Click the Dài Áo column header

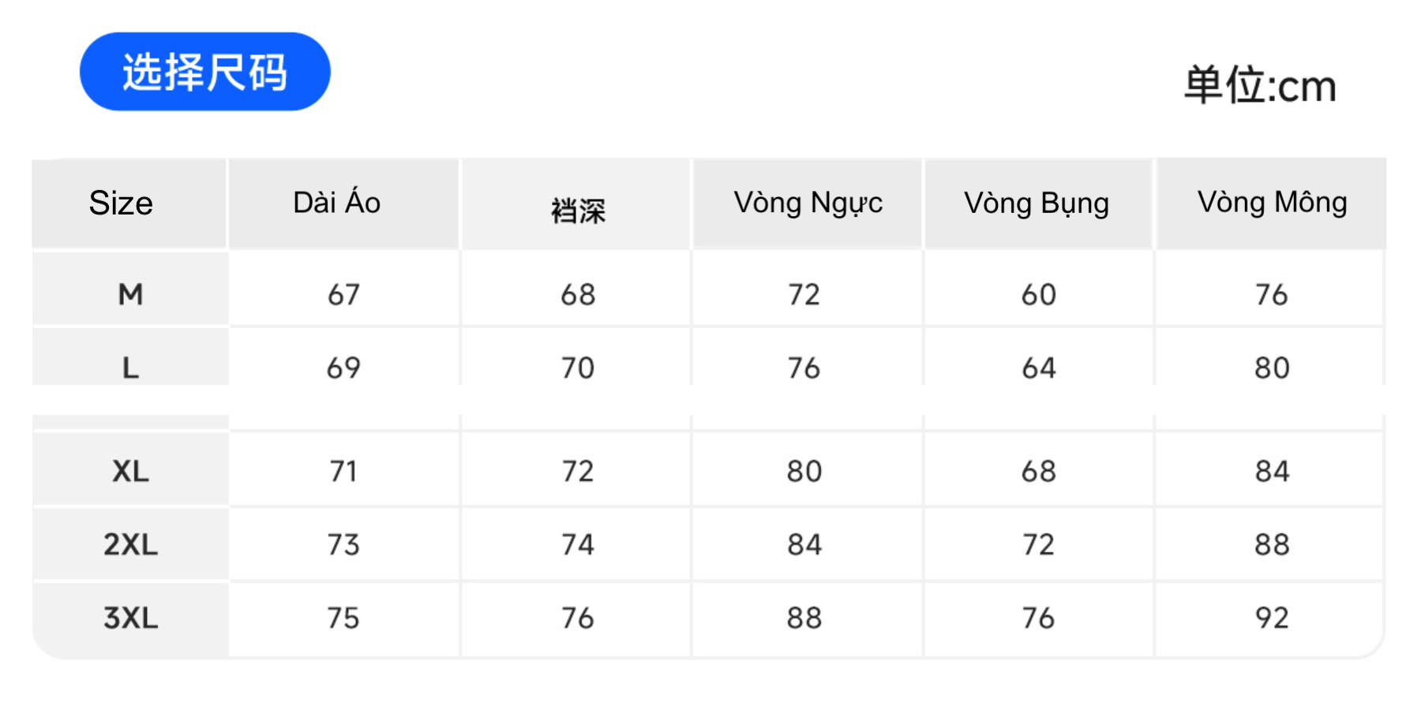tap(337, 203)
